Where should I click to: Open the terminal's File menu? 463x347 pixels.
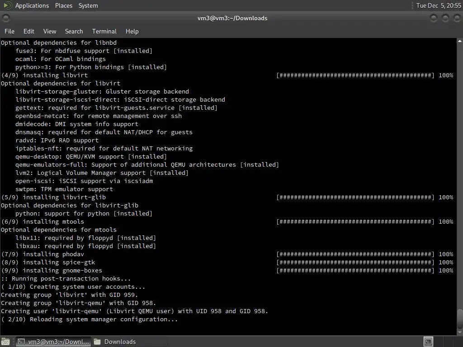9,31
